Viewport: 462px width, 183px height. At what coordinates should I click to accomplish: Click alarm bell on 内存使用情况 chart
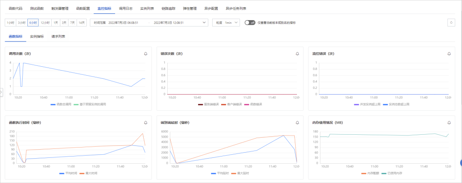[x=449, y=123]
